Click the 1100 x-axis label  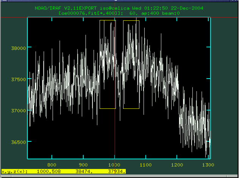pos(146,165)
